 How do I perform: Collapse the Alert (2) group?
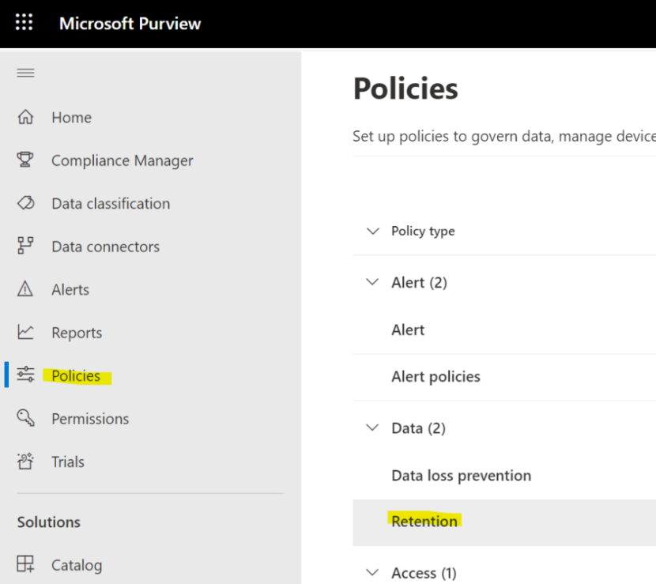(372, 282)
